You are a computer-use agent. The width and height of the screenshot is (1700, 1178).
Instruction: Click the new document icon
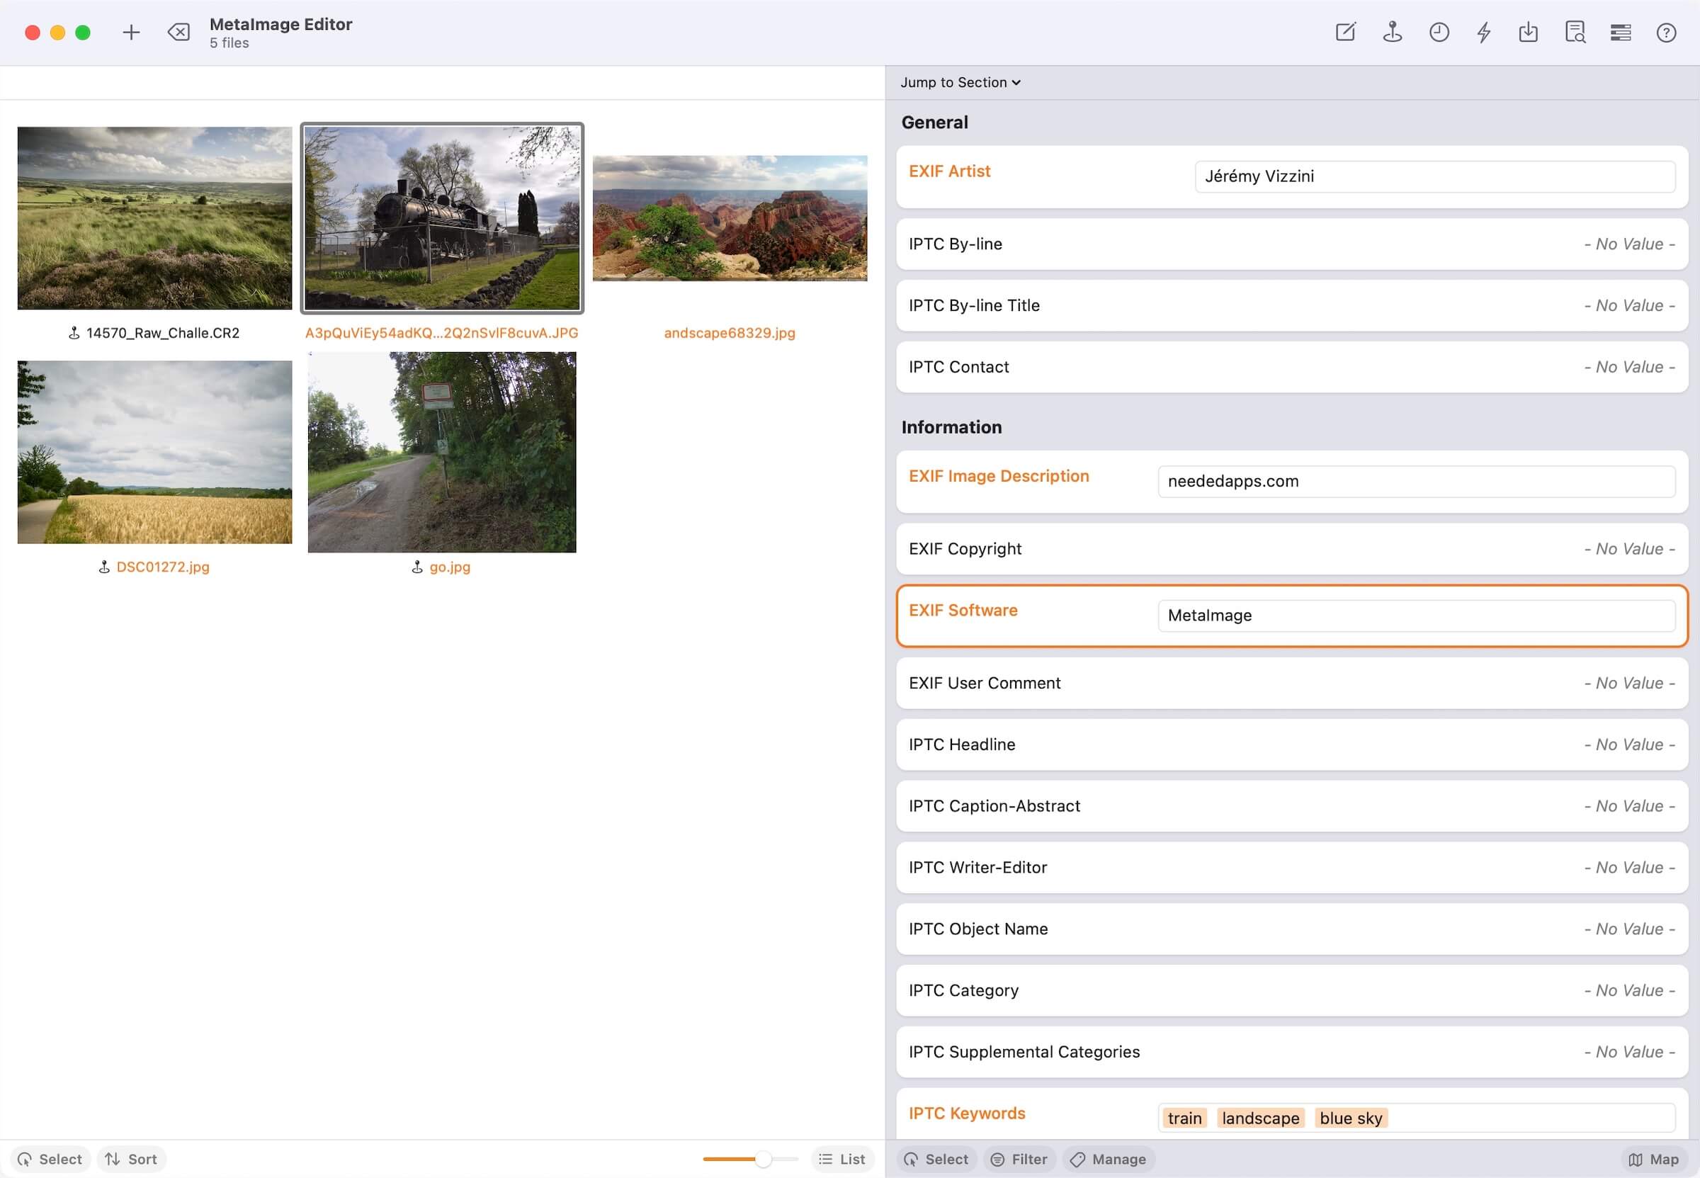[1346, 31]
